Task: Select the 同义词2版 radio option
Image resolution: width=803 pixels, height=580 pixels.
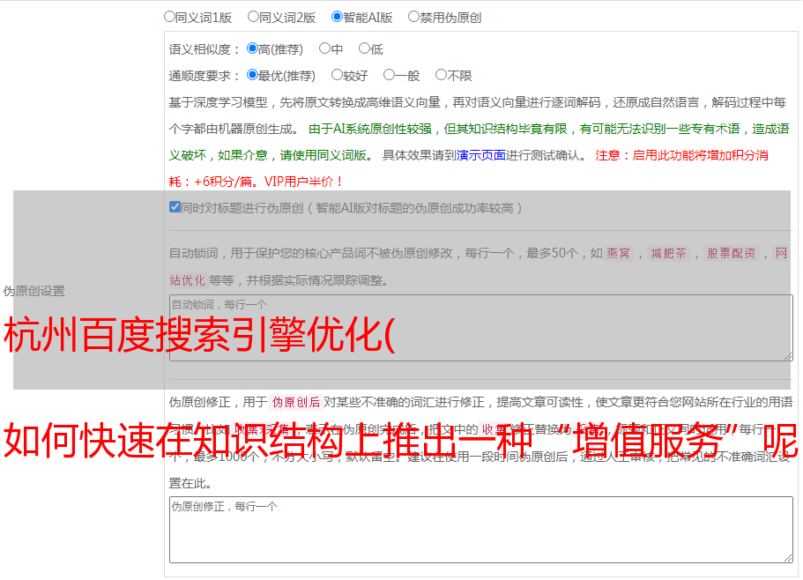Action: coord(253,17)
